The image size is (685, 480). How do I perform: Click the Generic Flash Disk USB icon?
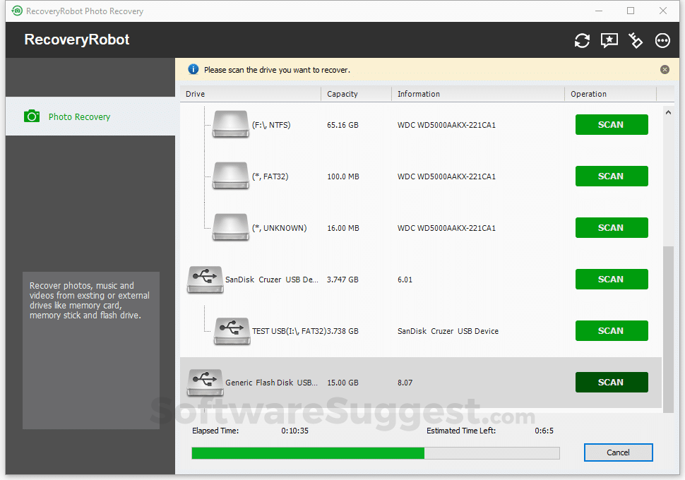click(205, 381)
